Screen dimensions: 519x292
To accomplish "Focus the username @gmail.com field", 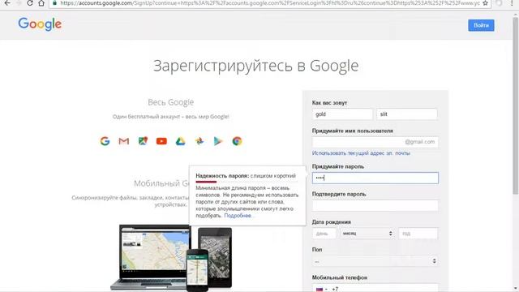I will 375,142.
